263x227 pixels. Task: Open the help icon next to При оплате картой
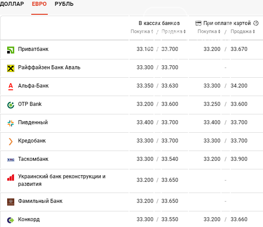pyautogui.click(x=256, y=23)
